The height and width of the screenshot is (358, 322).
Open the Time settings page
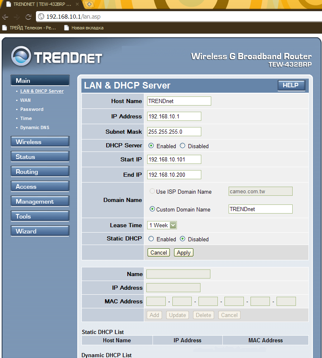pyautogui.click(x=26, y=118)
